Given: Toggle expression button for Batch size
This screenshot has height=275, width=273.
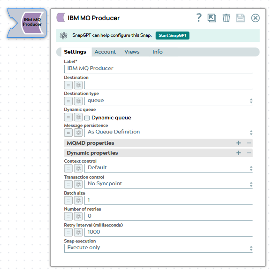Looking at the screenshot, I should (68, 200).
